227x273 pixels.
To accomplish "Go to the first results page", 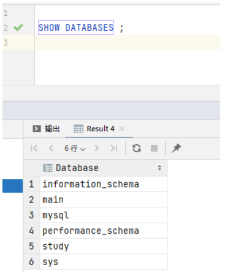I will [34, 148].
